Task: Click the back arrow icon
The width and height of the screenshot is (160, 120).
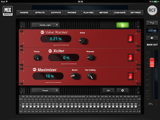Action: coord(152,23)
